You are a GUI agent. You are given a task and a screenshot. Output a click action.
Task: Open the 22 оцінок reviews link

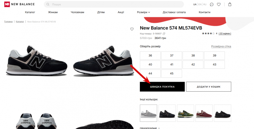click(225, 33)
